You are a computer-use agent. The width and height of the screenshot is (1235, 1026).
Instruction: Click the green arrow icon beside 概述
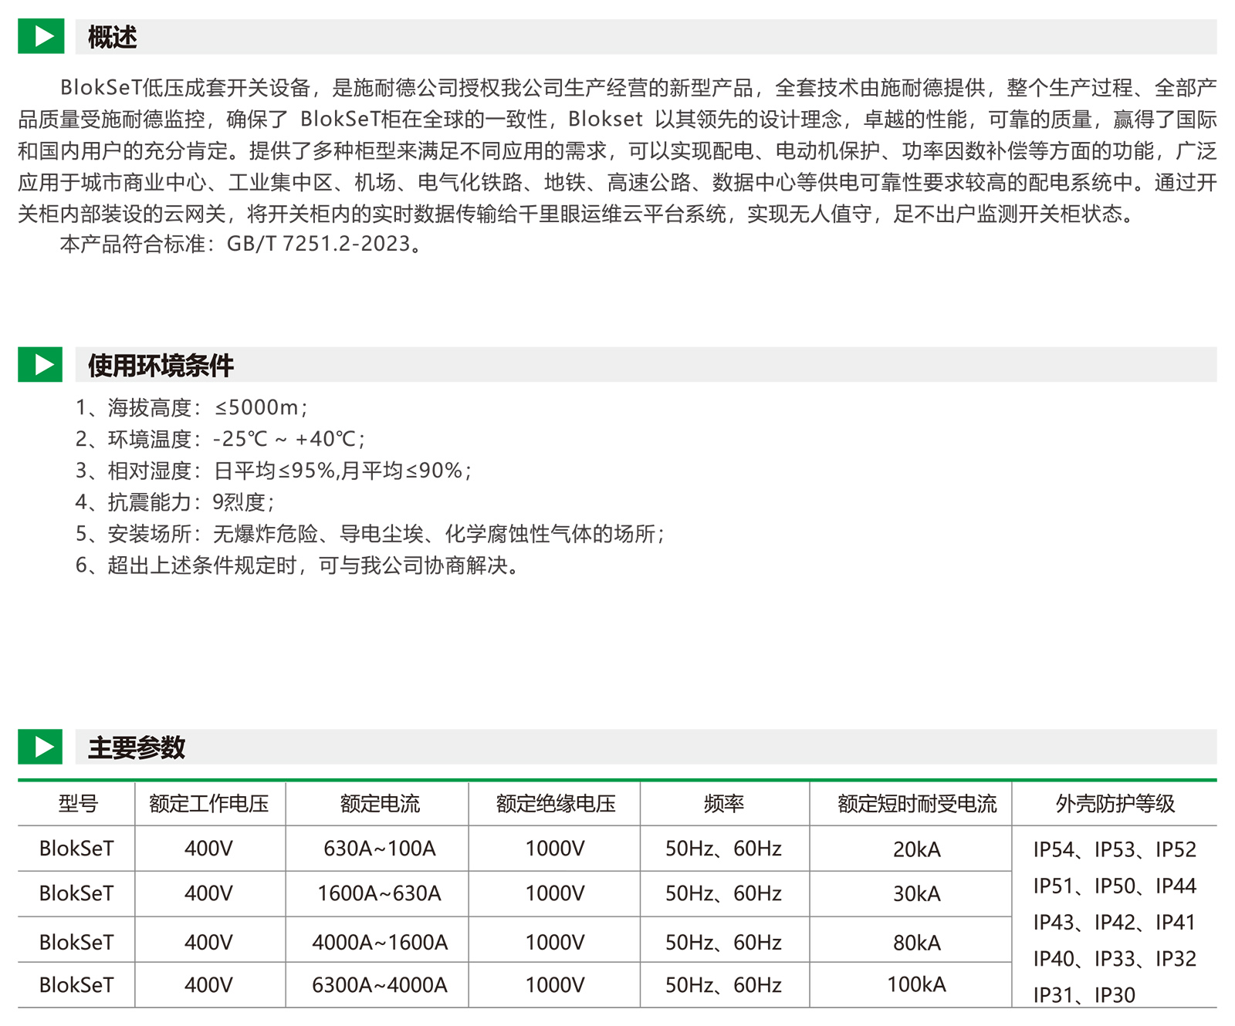tap(40, 36)
